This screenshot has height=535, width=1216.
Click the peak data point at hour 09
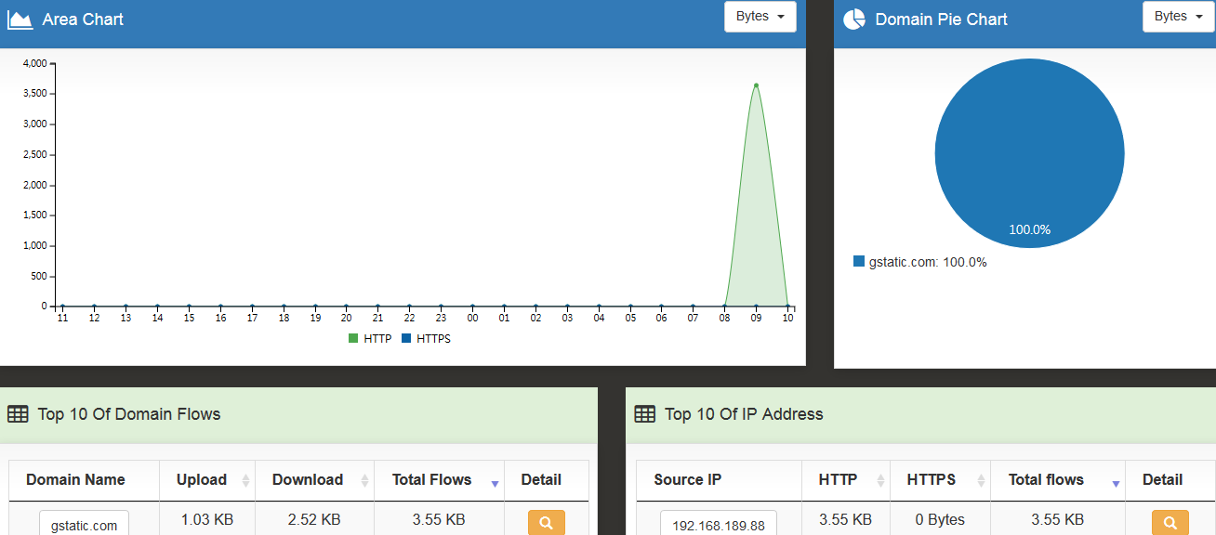[756, 85]
